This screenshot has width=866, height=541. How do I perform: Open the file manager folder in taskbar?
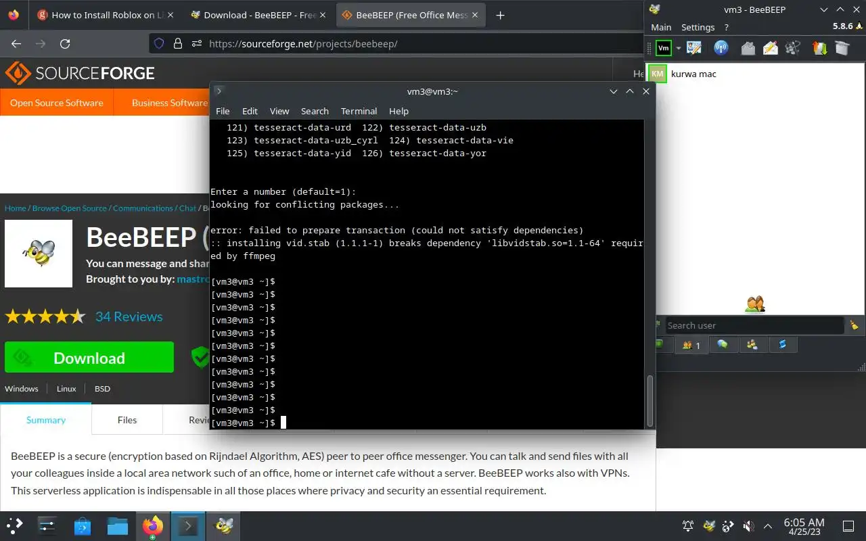(117, 525)
